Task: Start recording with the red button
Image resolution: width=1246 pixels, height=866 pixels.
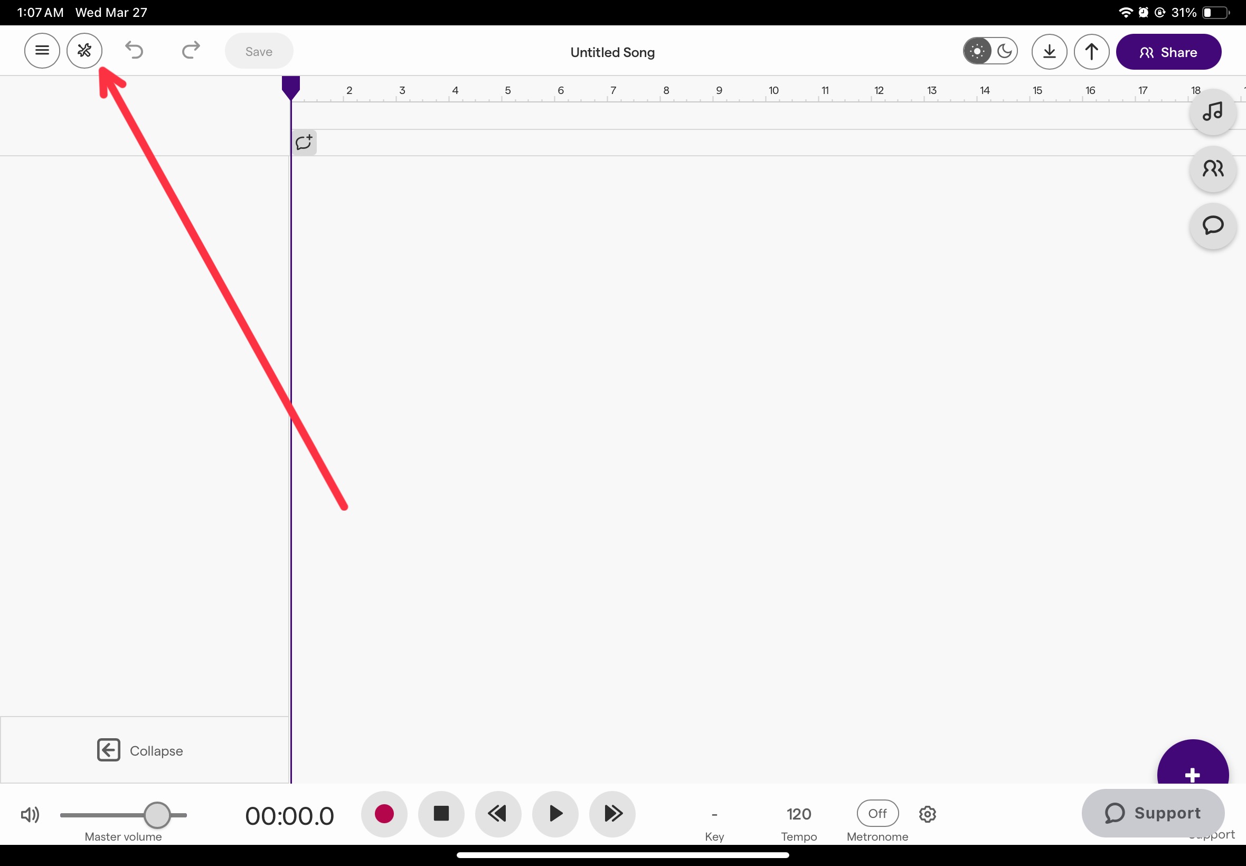Action: coord(384,813)
